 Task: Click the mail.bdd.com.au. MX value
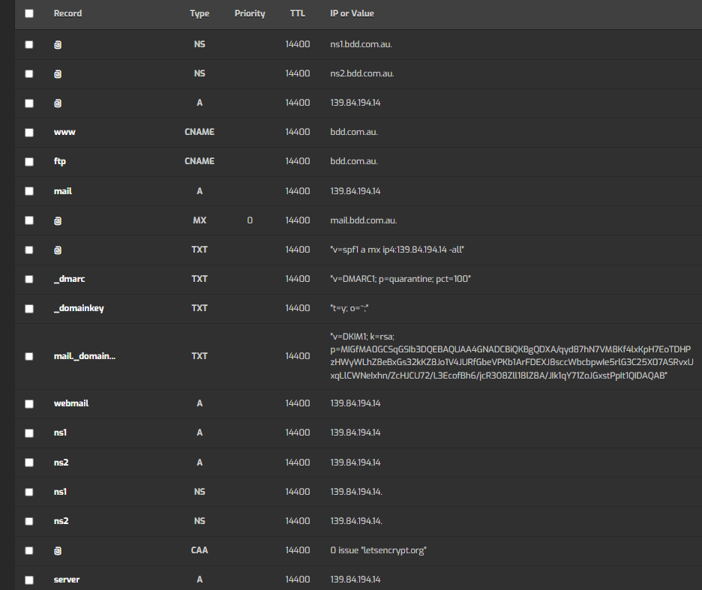(x=364, y=220)
